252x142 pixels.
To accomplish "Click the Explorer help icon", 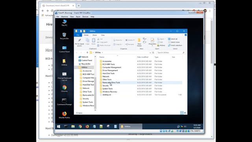I will 185,35.
